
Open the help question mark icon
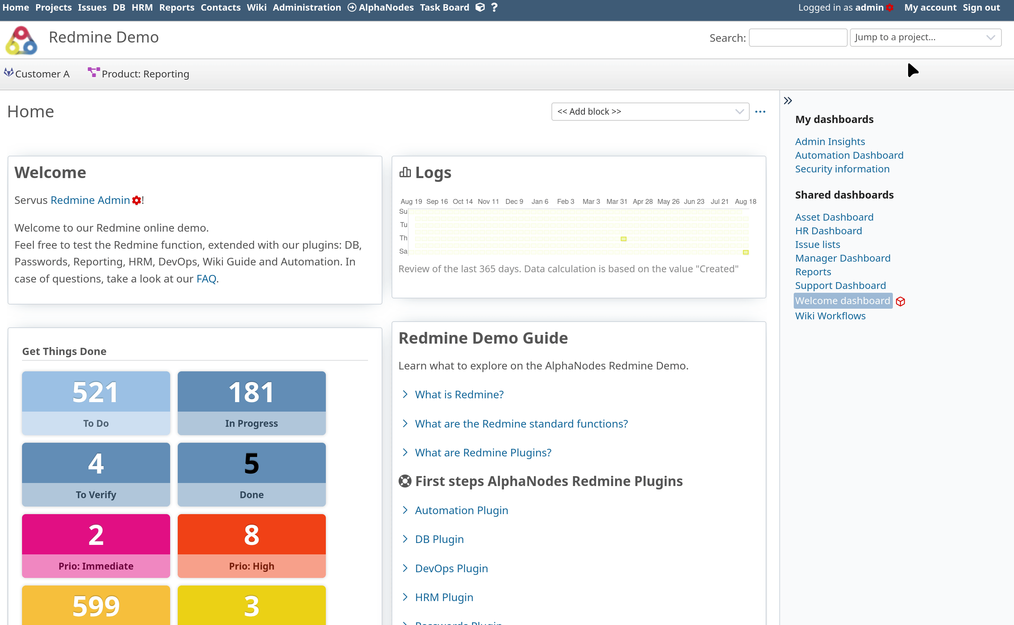coord(494,8)
